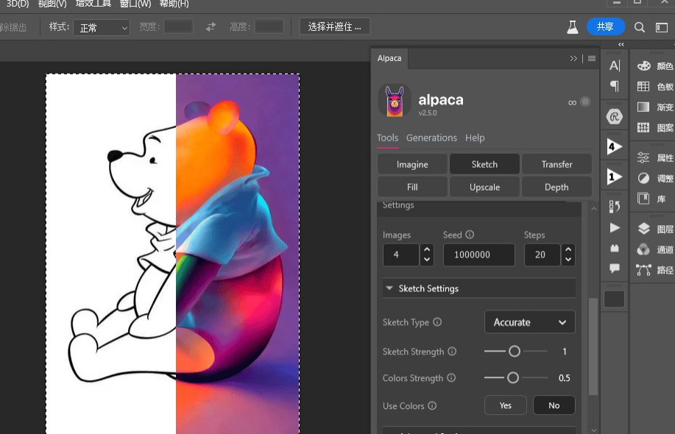Switch to the Tools tab
The image size is (675, 434).
(x=387, y=138)
